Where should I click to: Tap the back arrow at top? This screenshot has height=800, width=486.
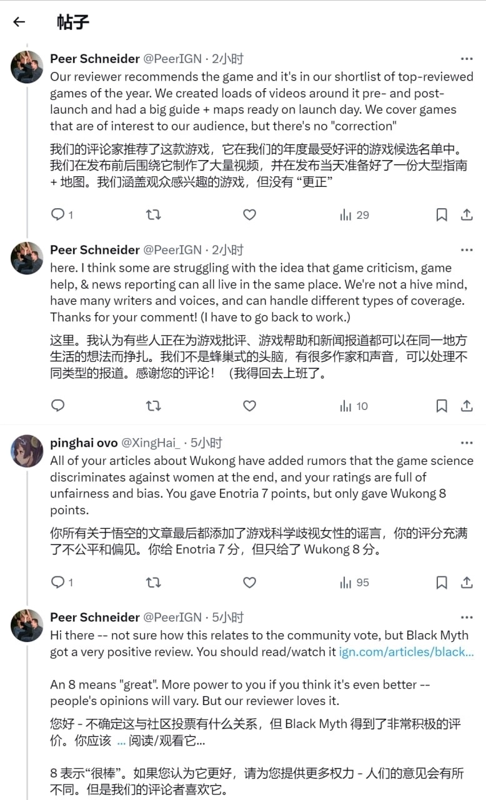(x=19, y=22)
